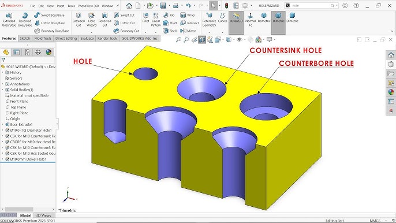Select the Hole Wizard tool
Viewport: 396px width, 223px height.
pyautogui.click(x=91, y=20)
